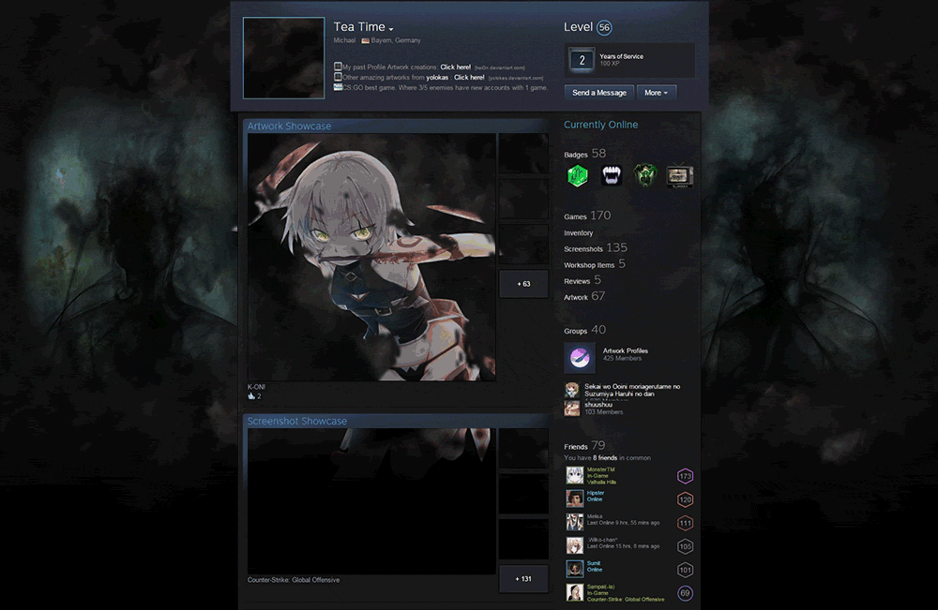Image resolution: width=938 pixels, height=610 pixels.
Task: Open Hipster's profile name
Action: coord(596,493)
